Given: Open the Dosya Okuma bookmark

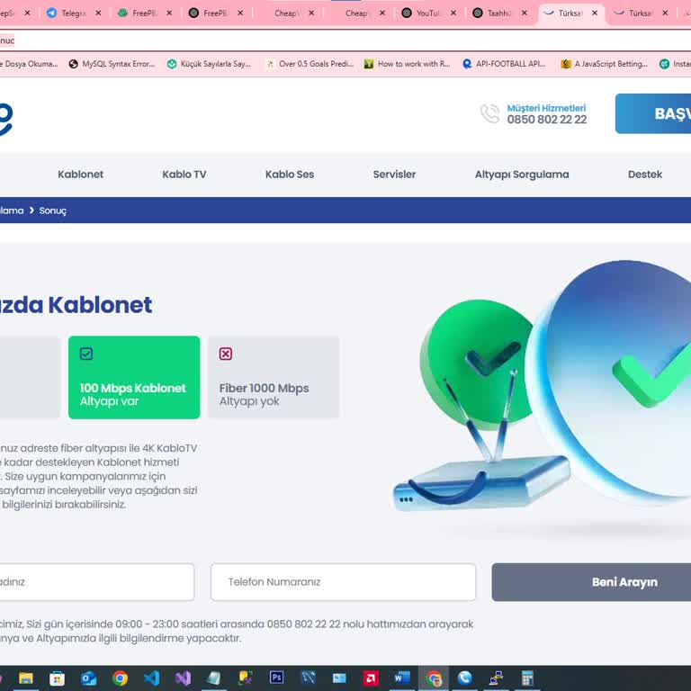Looking at the screenshot, I should point(29,64).
